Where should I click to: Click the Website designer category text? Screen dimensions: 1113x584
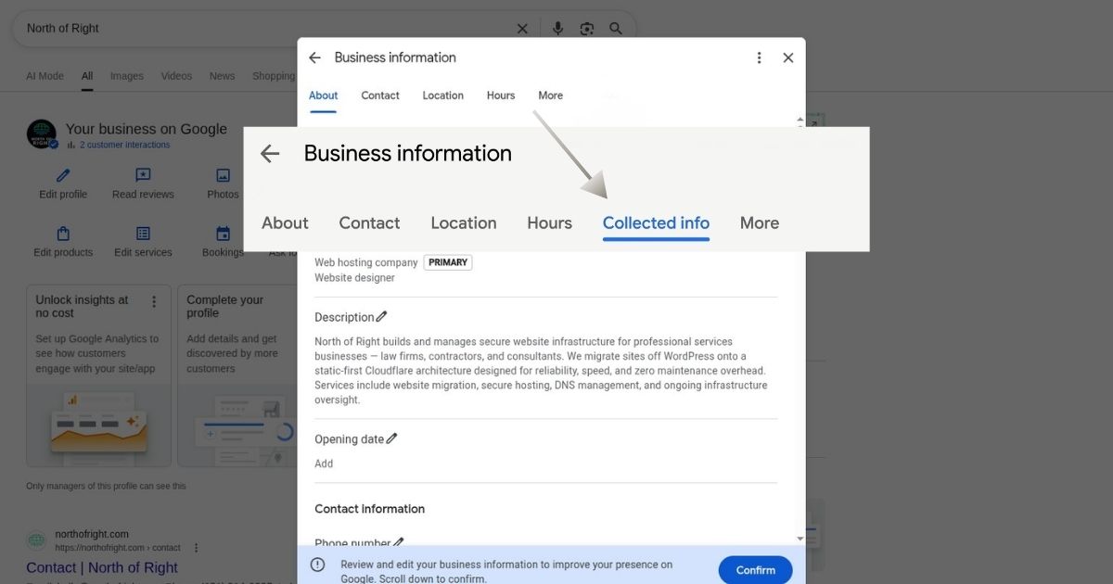point(354,278)
